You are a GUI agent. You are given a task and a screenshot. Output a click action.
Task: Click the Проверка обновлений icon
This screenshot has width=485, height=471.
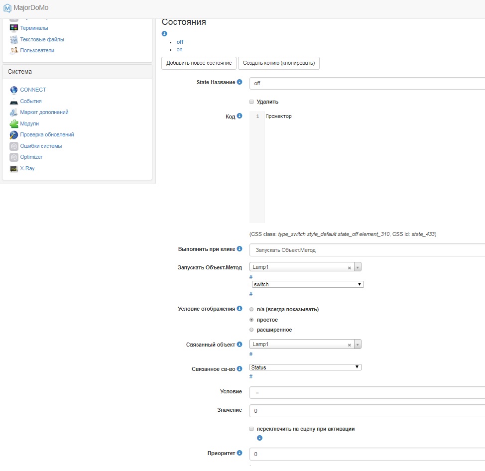click(x=14, y=135)
